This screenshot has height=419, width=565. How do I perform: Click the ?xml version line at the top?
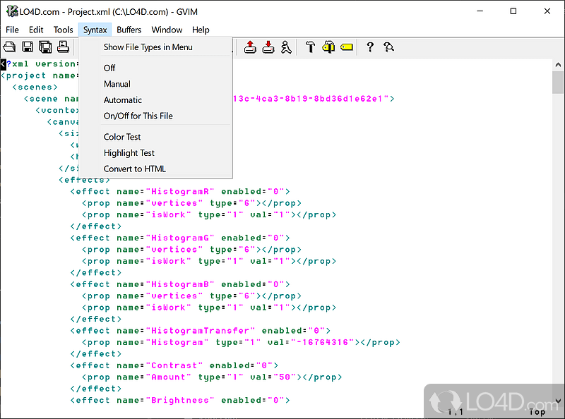40,63
